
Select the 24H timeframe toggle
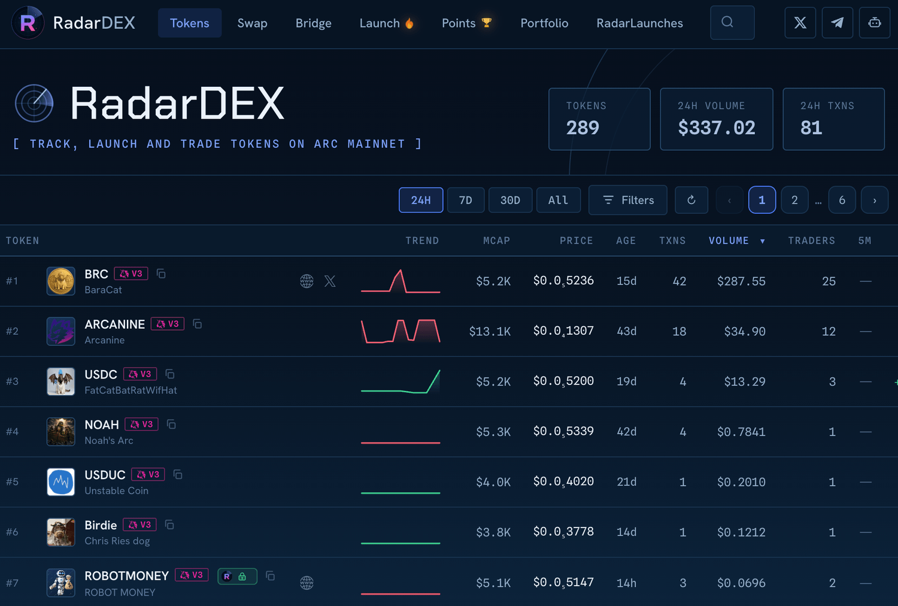(x=421, y=200)
